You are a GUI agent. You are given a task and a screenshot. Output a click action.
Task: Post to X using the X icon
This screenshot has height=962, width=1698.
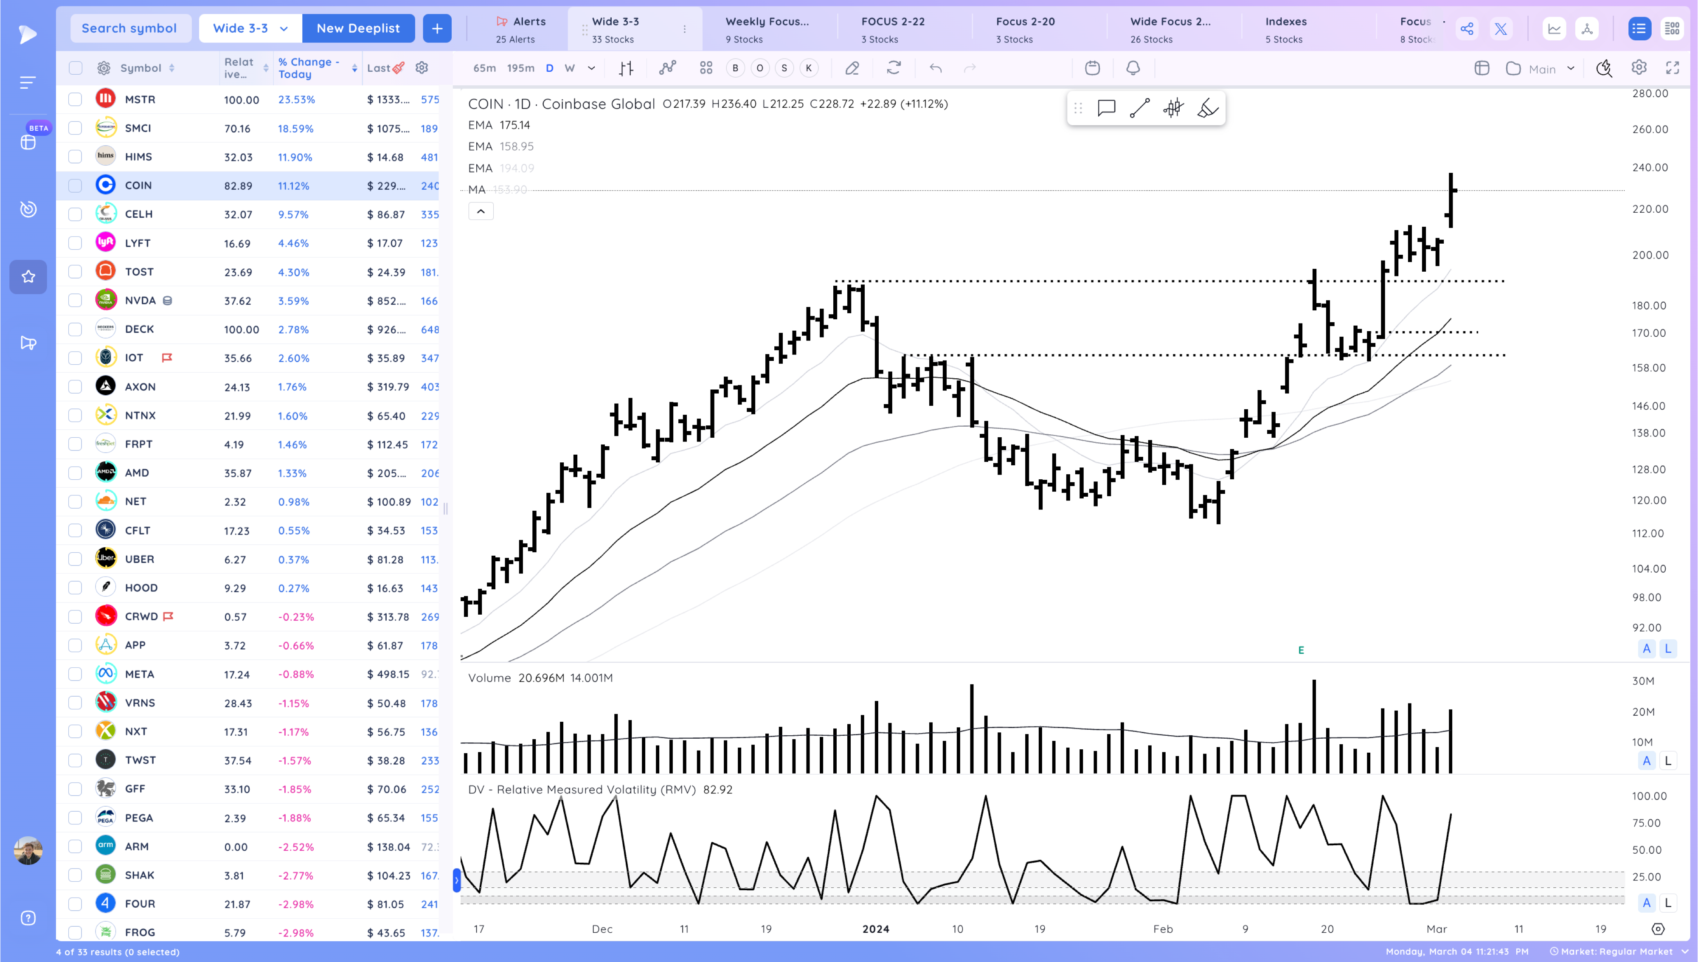click(1501, 28)
